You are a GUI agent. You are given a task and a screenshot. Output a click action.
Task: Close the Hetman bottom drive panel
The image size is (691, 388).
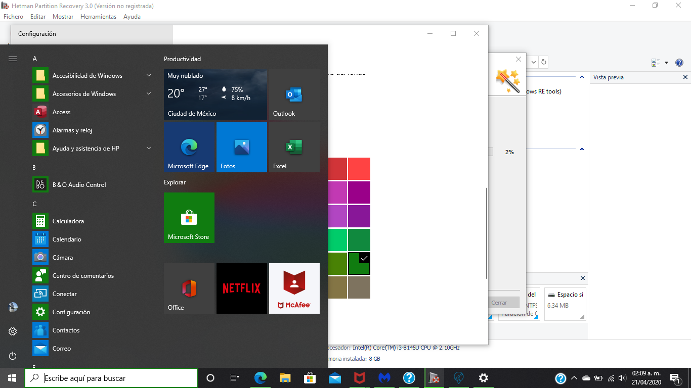[583, 278]
